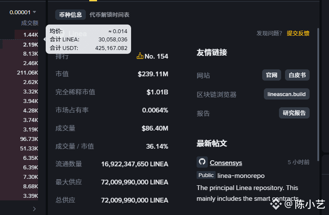Open the 官网 website button
The height and width of the screenshot is (215, 329).
tap(272, 75)
